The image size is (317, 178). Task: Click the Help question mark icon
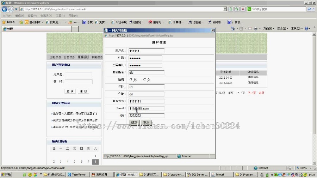point(306,29)
